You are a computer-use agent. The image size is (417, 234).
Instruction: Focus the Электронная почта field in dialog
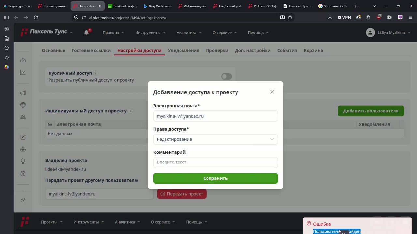click(x=215, y=116)
